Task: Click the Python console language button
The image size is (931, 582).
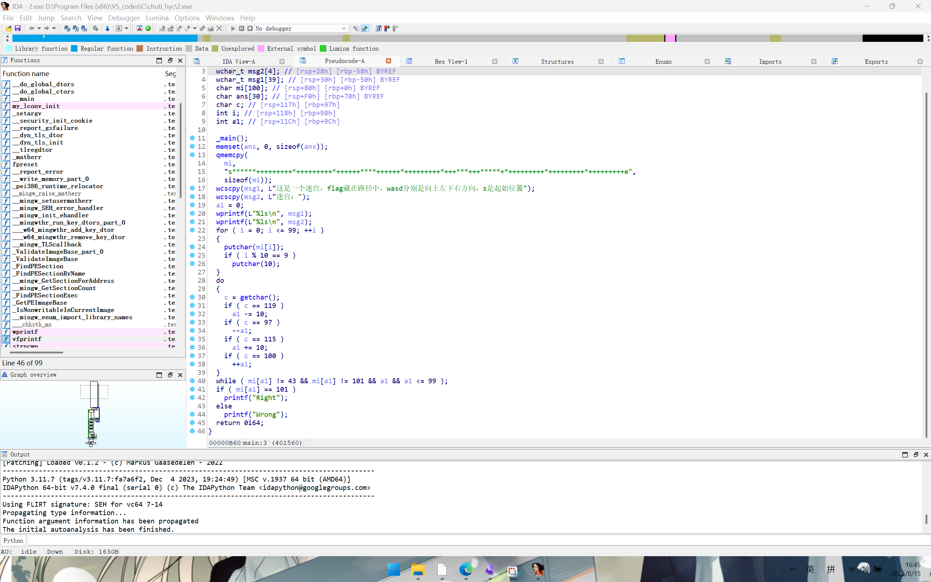Action: click(x=13, y=541)
